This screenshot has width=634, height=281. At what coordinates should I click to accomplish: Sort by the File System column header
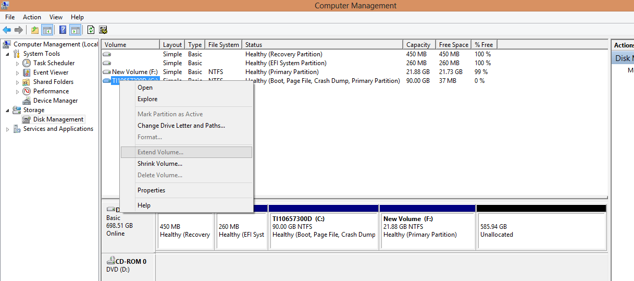click(x=223, y=45)
